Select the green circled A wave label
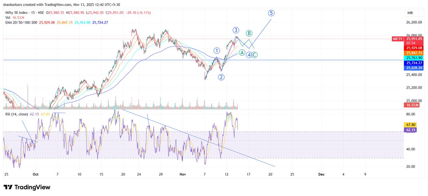The height and width of the screenshot is (196, 428). (241, 53)
